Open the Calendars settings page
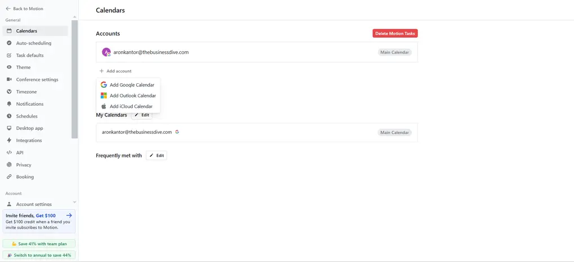Screen dimensions: 574x262 point(35,31)
